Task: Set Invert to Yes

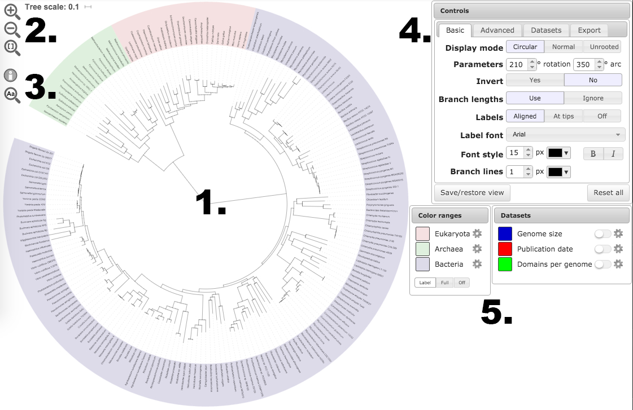Action: pyautogui.click(x=535, y=80)
